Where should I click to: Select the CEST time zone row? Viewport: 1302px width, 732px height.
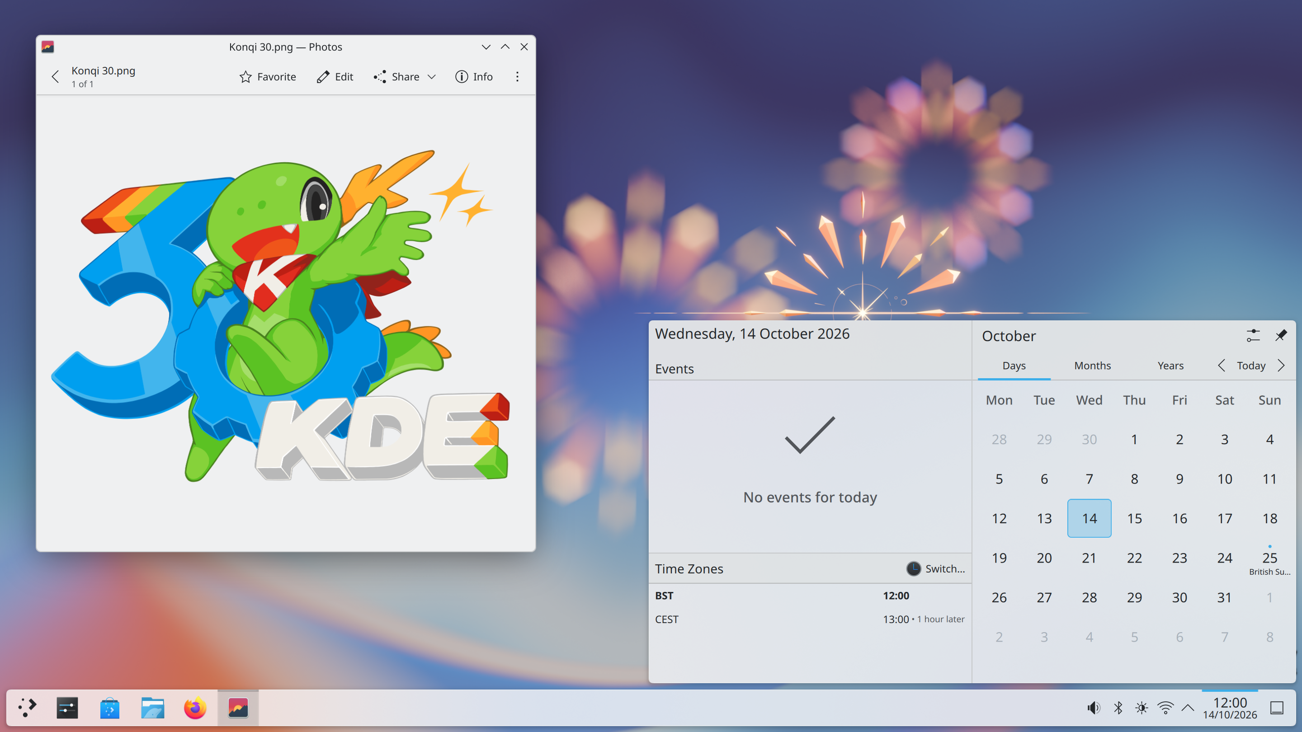point(810,619)
